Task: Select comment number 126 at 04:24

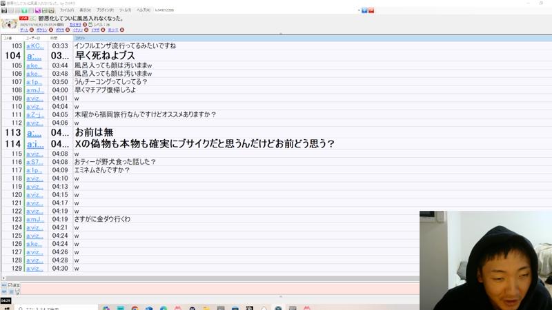Action: point(211,244)
